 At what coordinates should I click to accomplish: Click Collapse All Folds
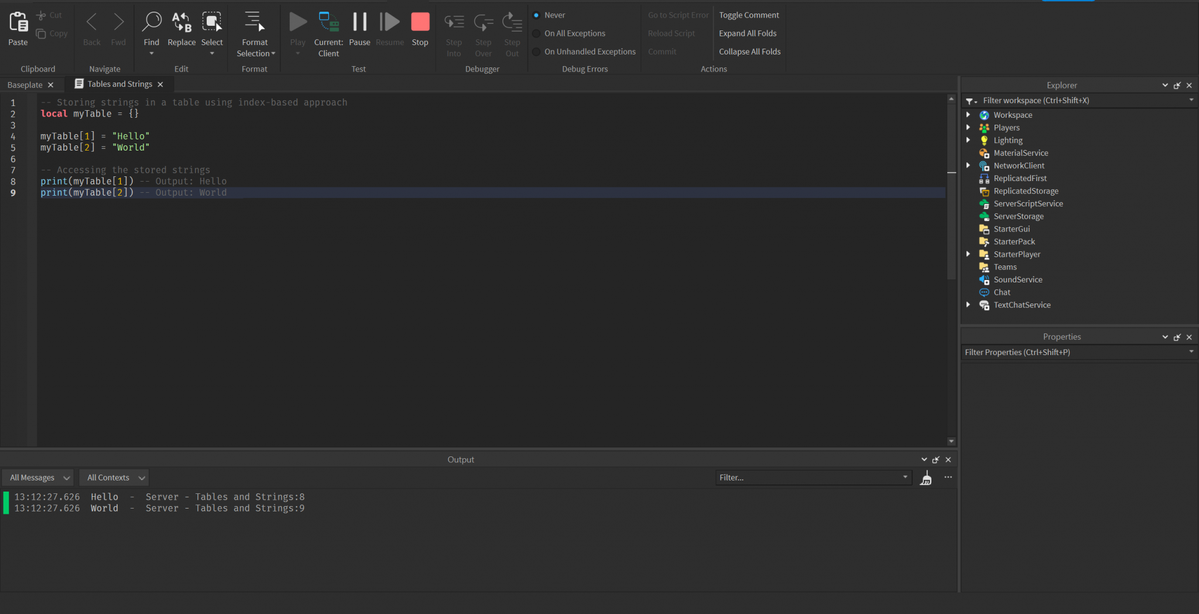(749, 52)
